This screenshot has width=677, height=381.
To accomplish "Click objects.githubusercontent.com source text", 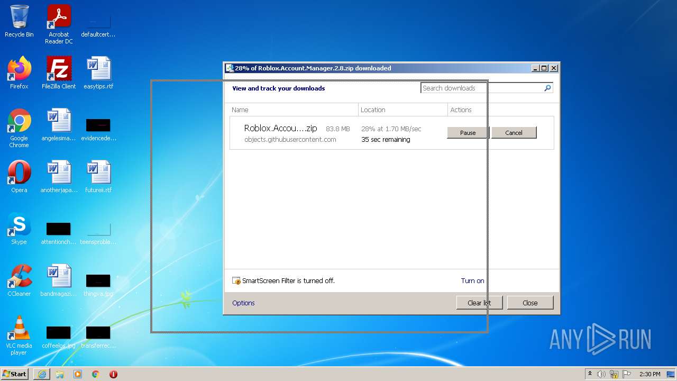I will (x=290, y=140).
